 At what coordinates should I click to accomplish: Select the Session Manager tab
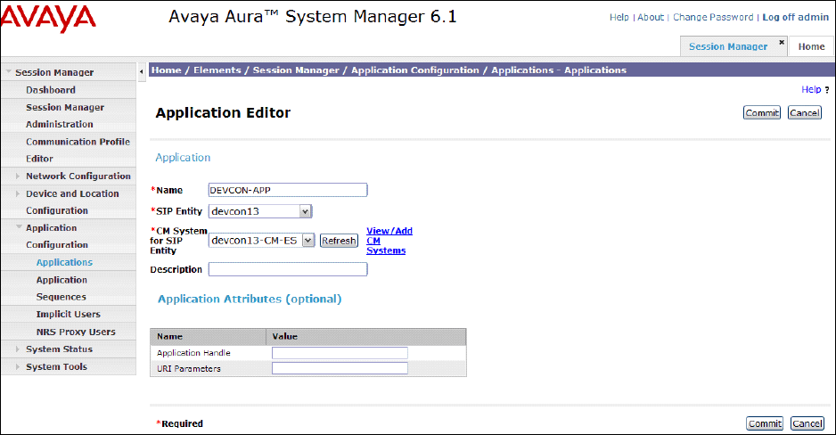727,46
